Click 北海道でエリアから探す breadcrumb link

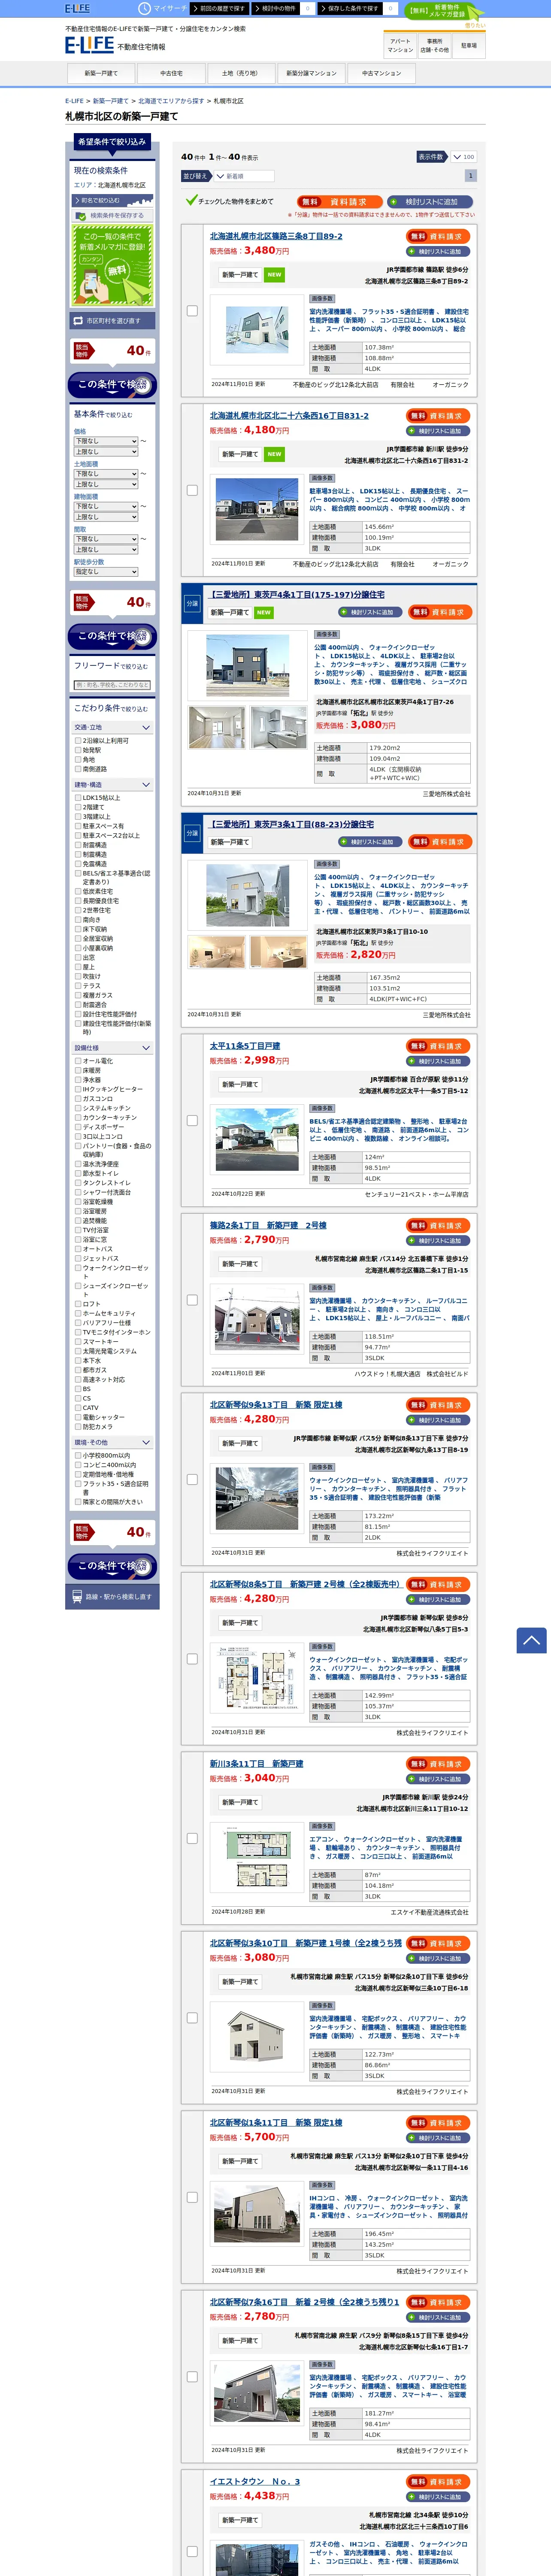click(170, 101)
